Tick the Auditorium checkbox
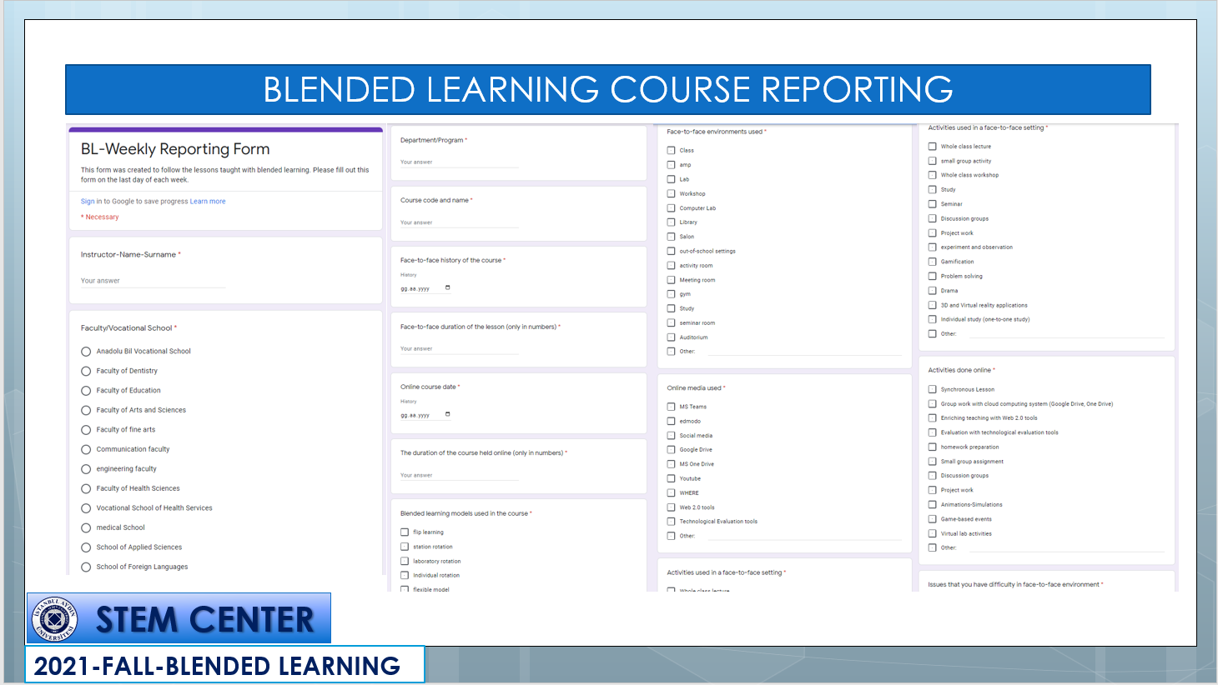This screenshot has width=1218, height=685. [x=671, y=337]
